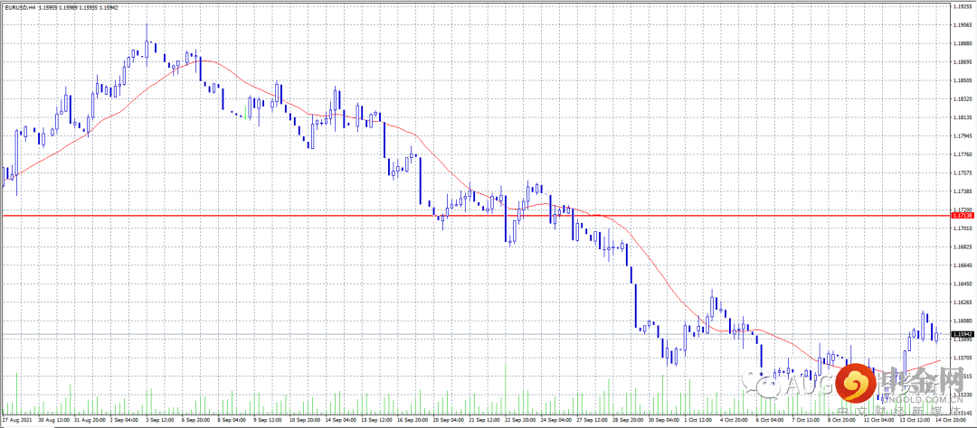The image size is (977, 428).
Task: Click the 2 Sep 04:00 time label
Action: (123, 420)
